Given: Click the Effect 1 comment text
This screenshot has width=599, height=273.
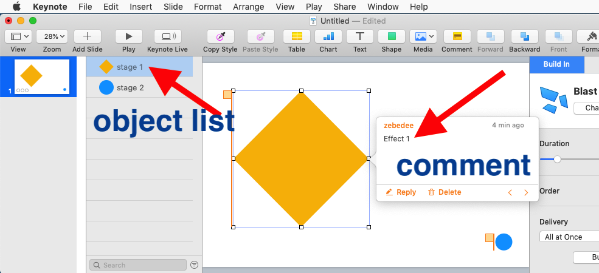Looking at the screenshot, I should click(396, 139).
